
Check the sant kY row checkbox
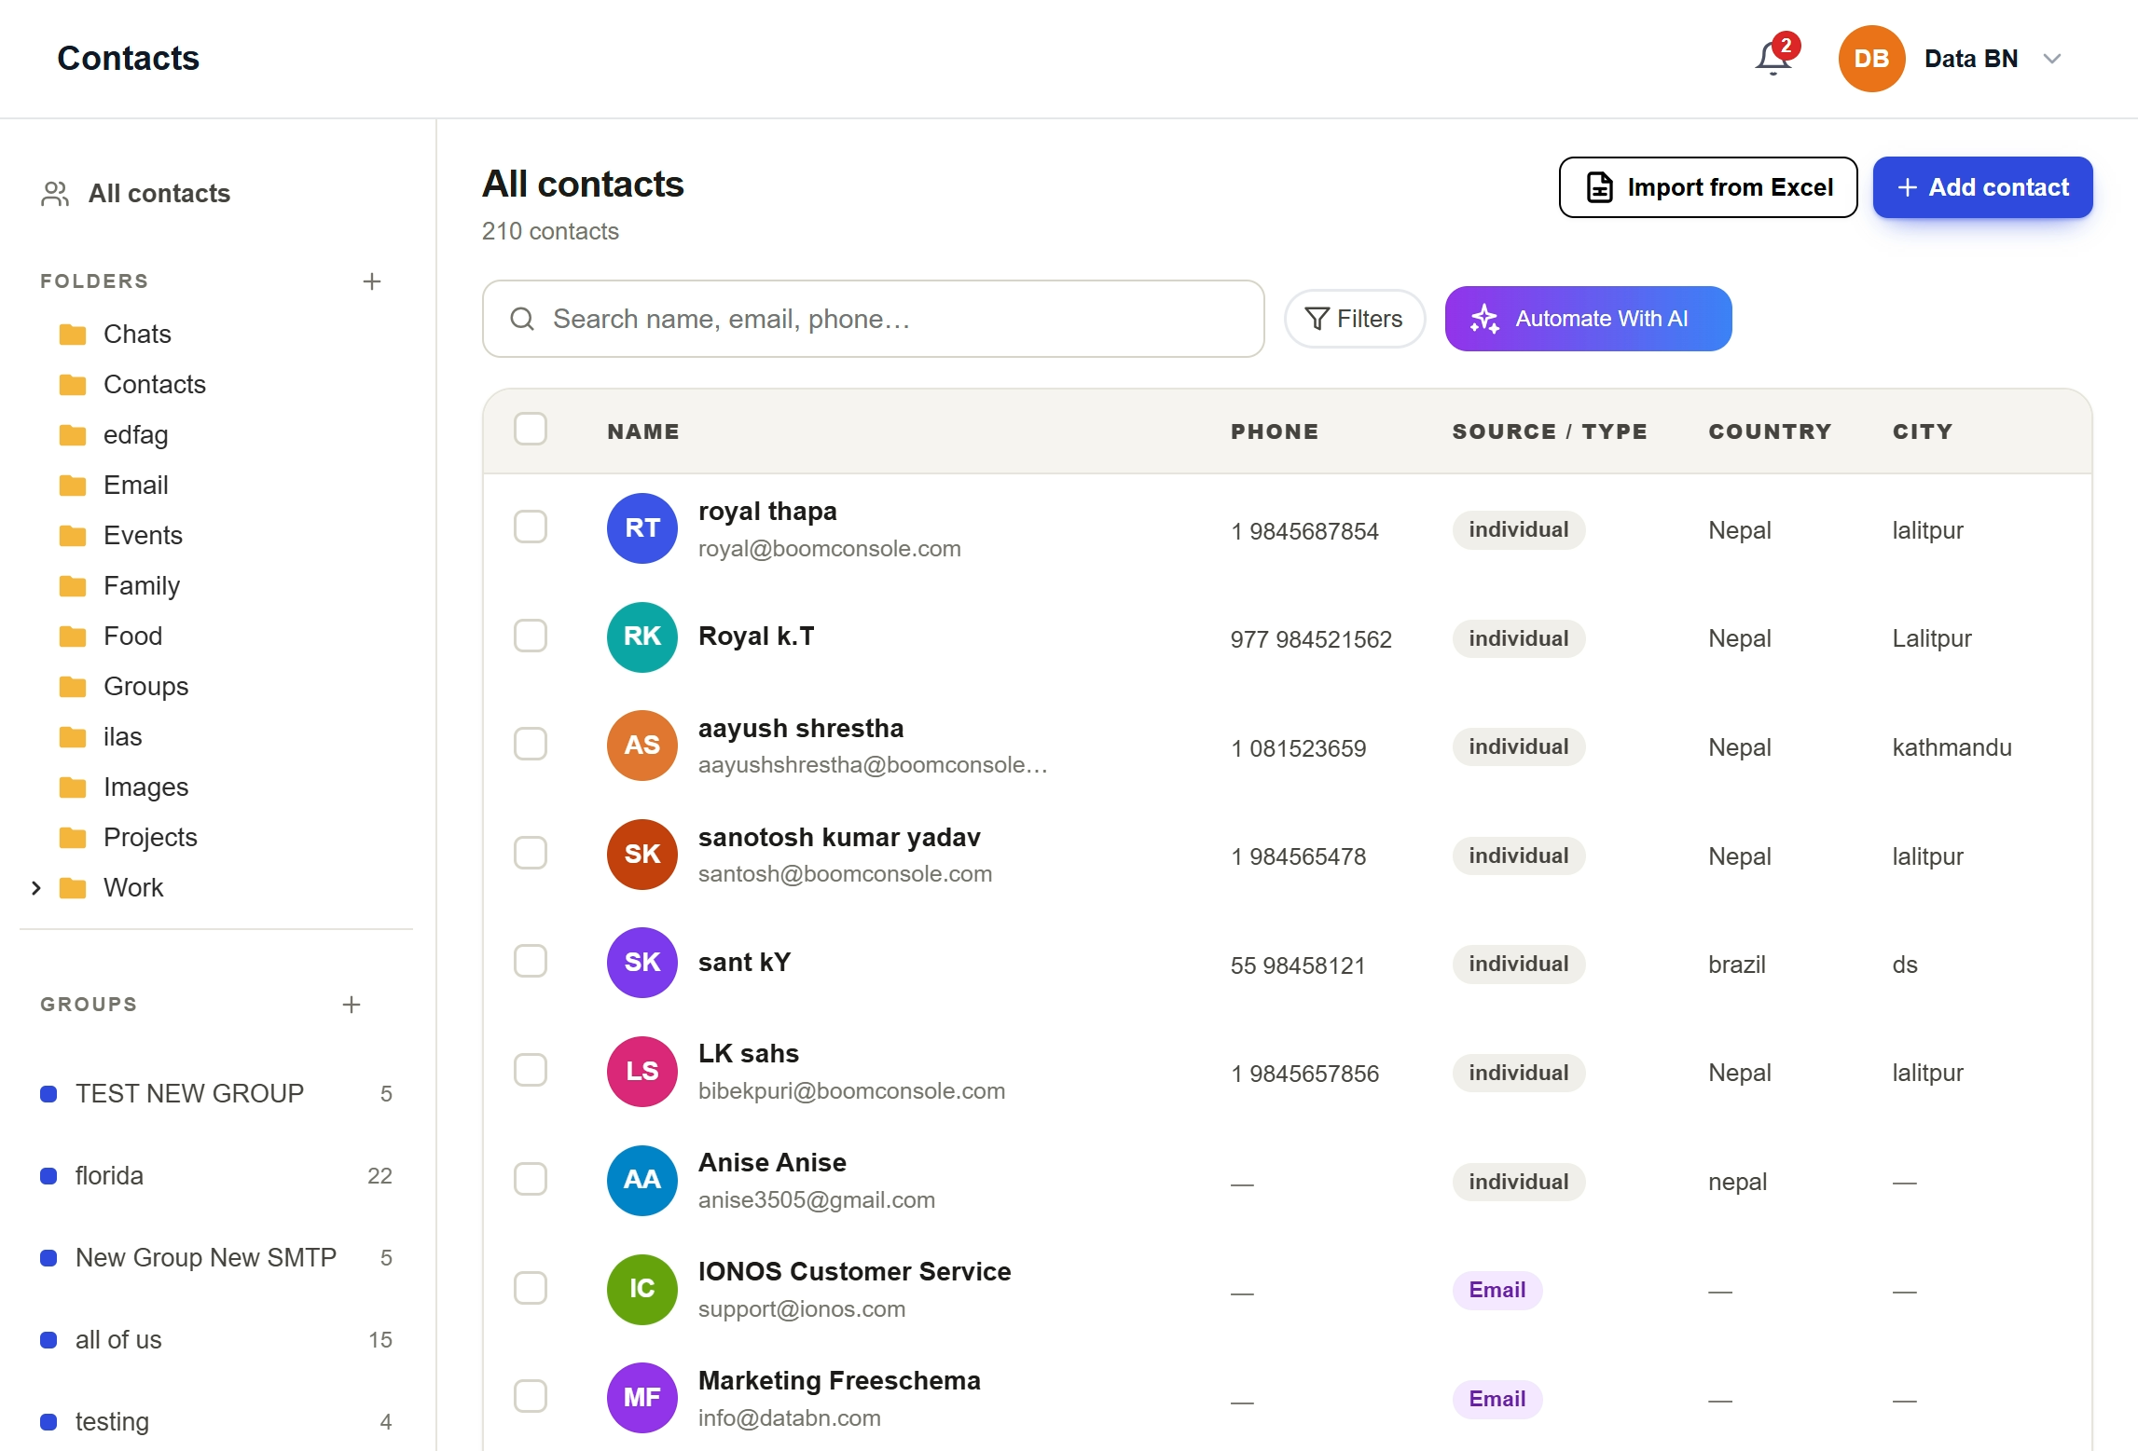pyautogui.click(x=531, y=961)
